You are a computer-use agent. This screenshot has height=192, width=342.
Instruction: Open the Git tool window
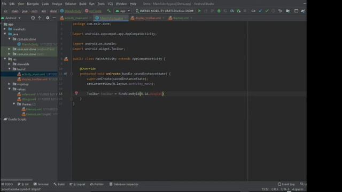(23, 184)
